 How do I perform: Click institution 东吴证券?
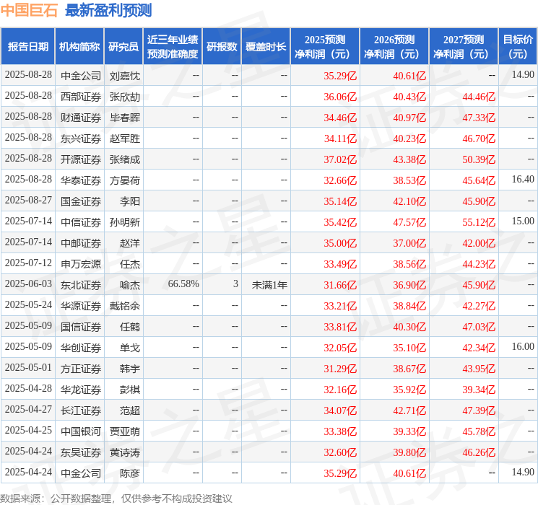[81, 452]
